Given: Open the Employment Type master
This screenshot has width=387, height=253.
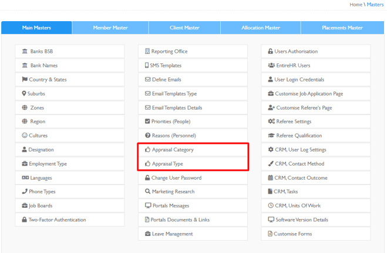Looking at the screenshot, I should pyautogui.click(x=70, y=164).
